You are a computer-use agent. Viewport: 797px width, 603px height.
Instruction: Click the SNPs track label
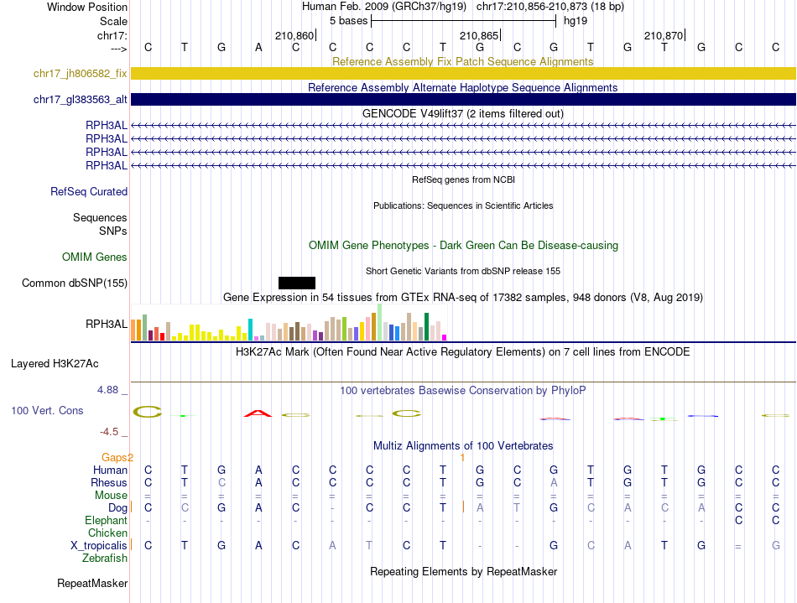[x=113, y=231]
